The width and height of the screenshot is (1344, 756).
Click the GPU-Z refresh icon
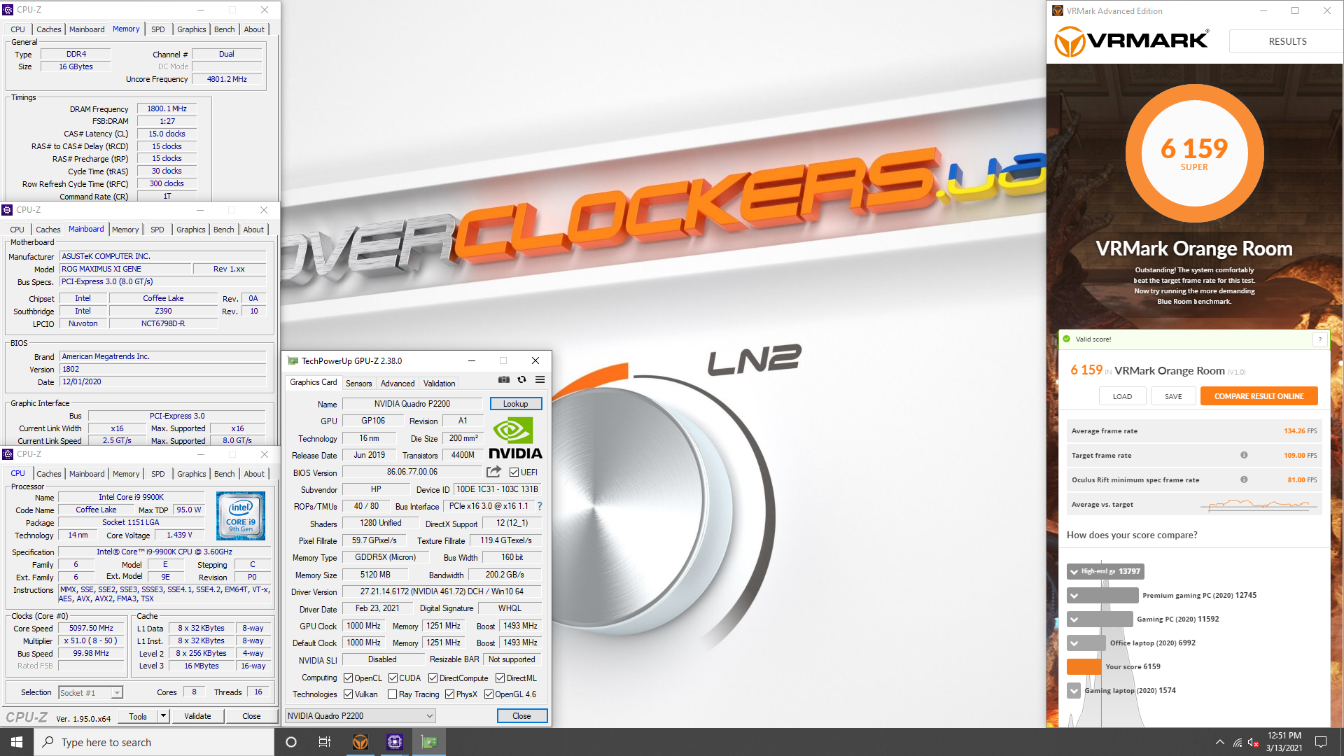pyautogui.click(x=521, y=379)
